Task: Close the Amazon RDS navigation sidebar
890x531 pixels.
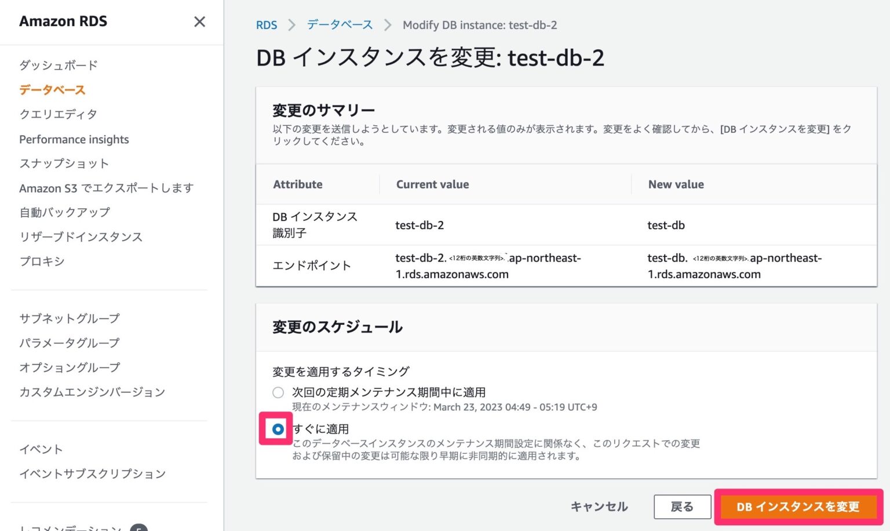Action: coord(199,21)
